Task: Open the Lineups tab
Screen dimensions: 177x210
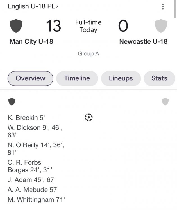Action: pyautogui.click(x=121, y=78)
